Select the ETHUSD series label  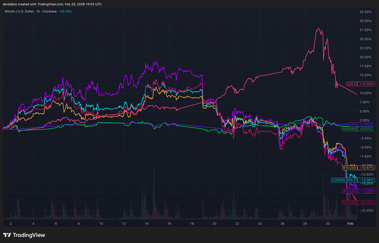[350, 203]
